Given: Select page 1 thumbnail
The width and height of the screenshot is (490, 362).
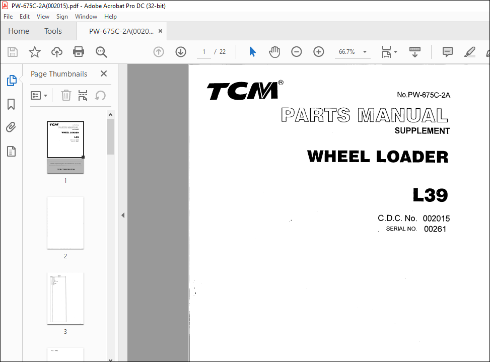Looking at the screenshot, I should pos(65,147).
